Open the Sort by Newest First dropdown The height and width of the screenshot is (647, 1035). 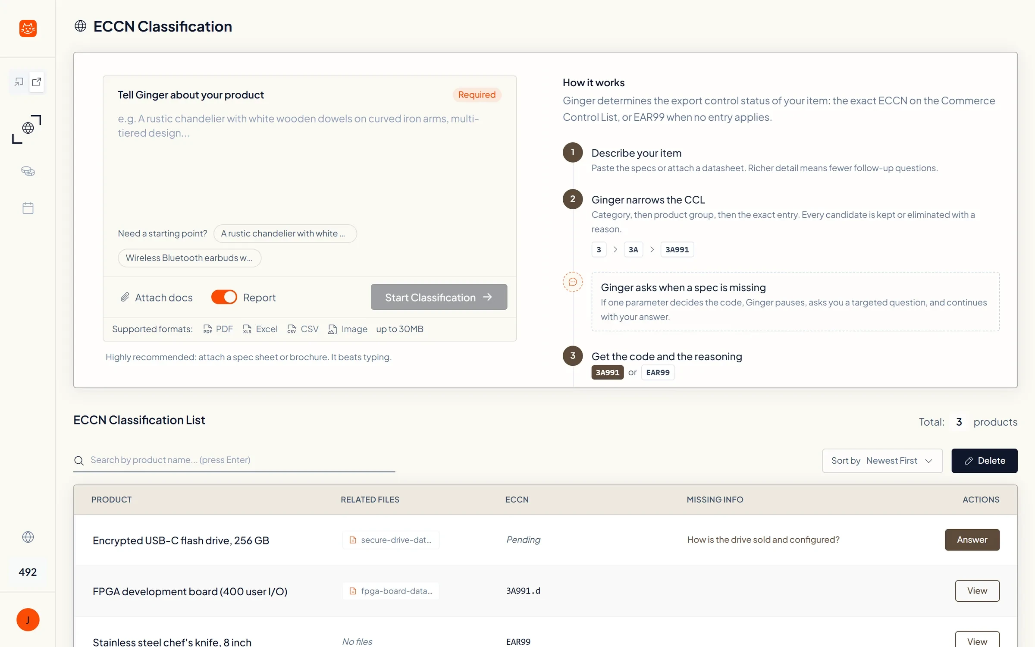tap(882, 461)
